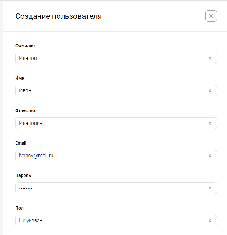The height and width of the screenshot is (235, 227).
Task: Select the Отчество field with Иванович
Action: pyautogui.click(x=108, y=123)
